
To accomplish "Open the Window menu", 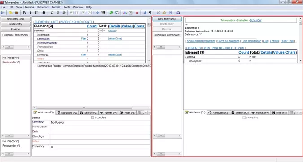I will tap(78, 7).
